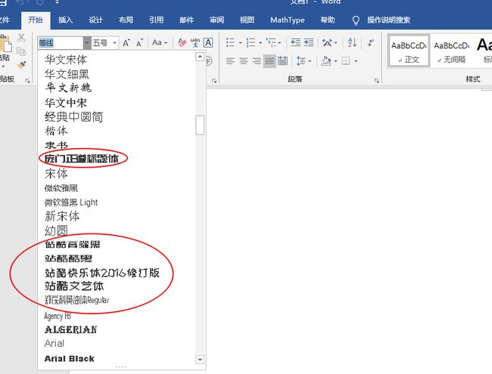Image resolution: width=492 pixels, height=374 pixels.
Task: Decrease font size with small A icon
Action: pos(139,42)
